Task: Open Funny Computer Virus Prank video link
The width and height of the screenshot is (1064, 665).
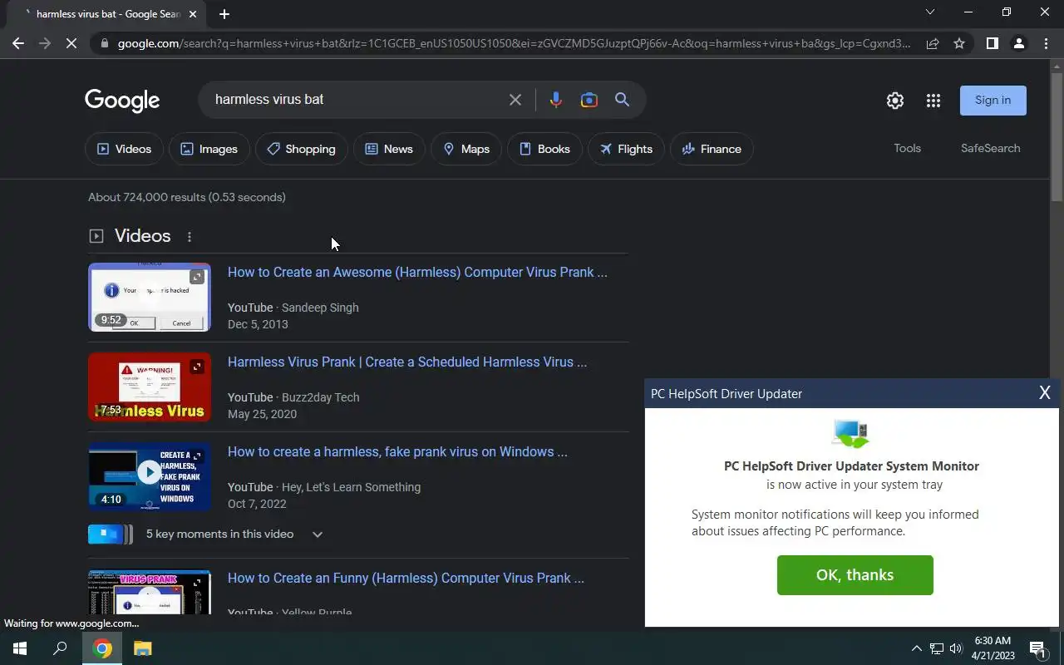Action: point(406,578)
